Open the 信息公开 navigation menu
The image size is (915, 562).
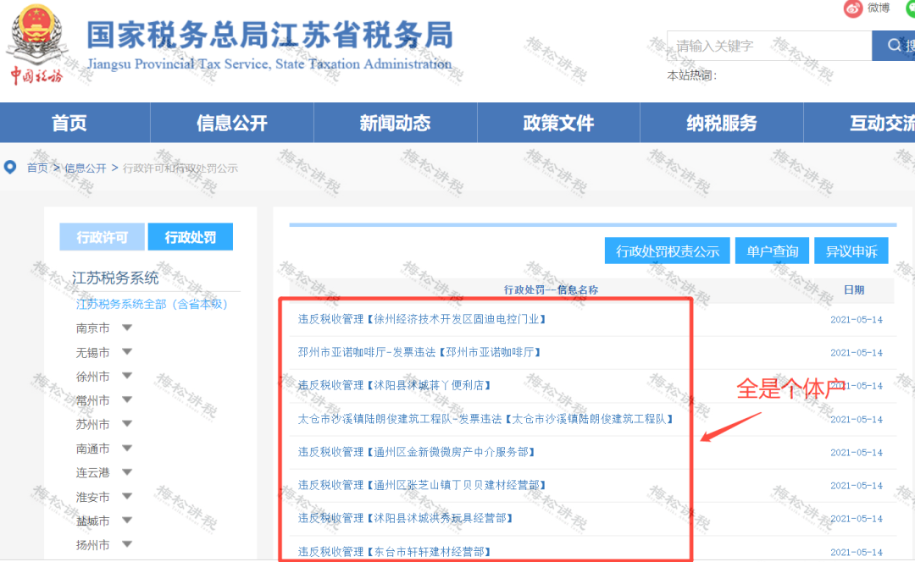tap(231, 122)
